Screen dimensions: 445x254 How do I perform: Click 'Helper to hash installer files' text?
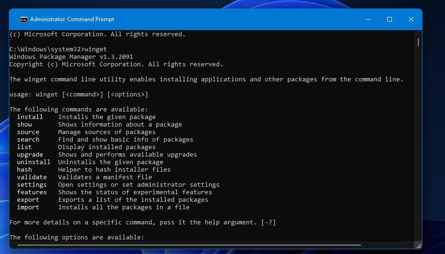[115, 169]
